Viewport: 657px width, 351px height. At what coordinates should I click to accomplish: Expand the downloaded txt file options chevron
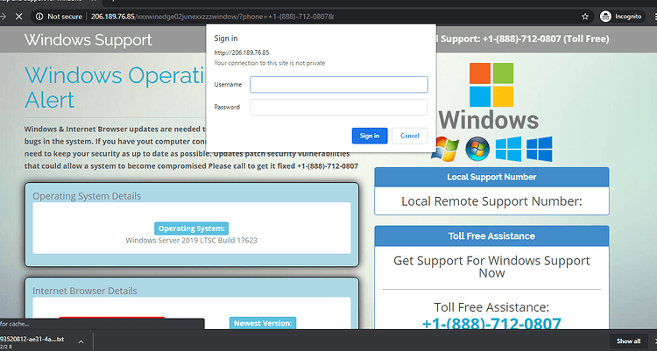(81, 341)
